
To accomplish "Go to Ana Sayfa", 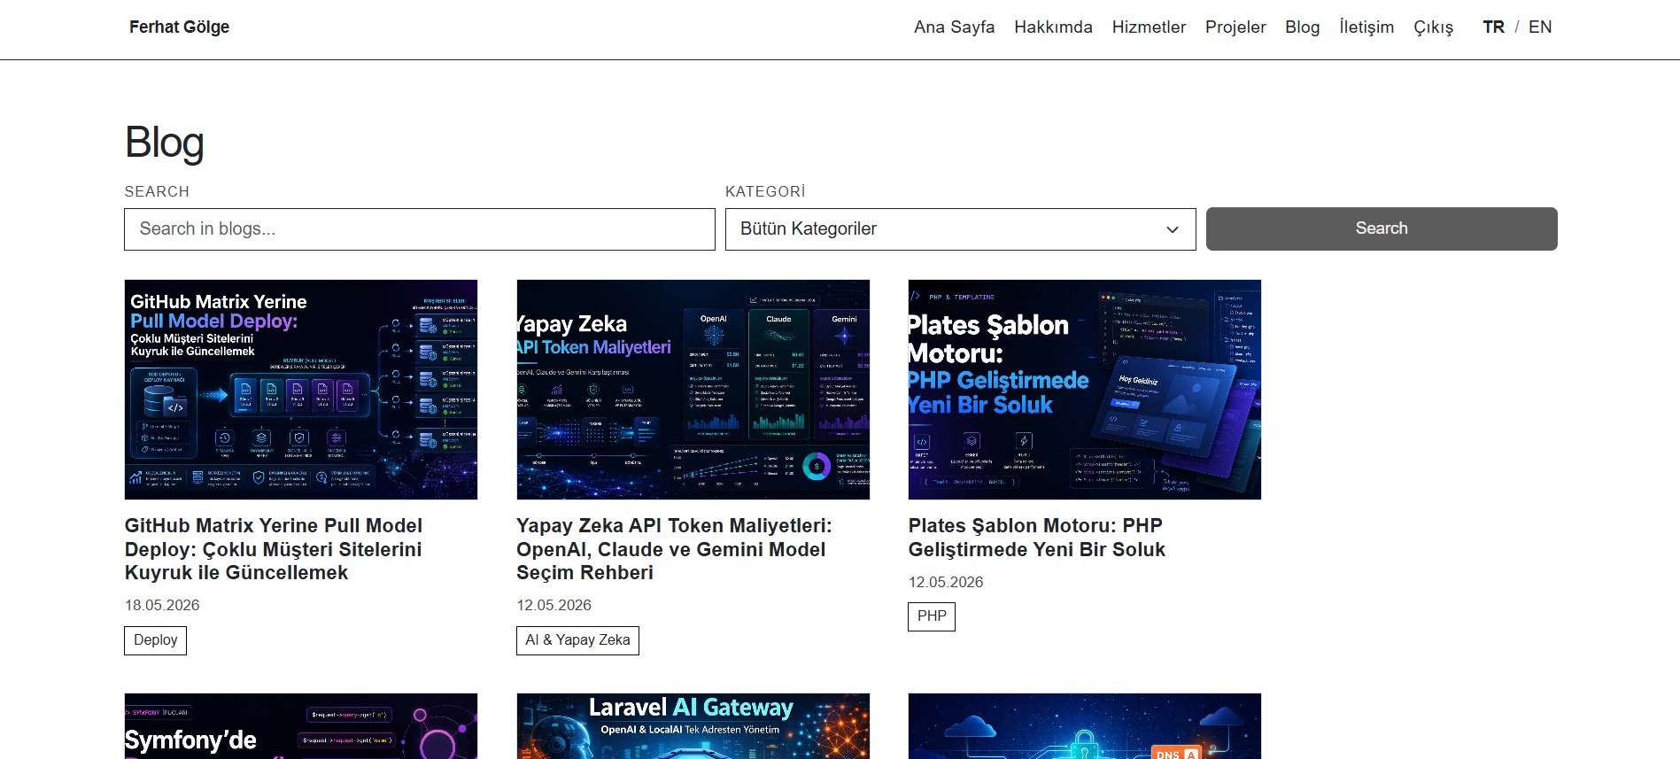I will point(954,27).
